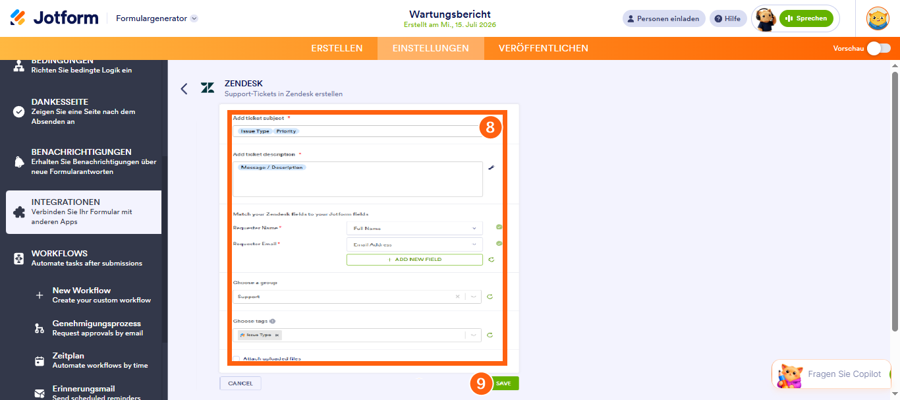Check the Attach uploaded files checkbox
Screen dimensions: 900x400
pyautogui.click(x=236, y=359)
